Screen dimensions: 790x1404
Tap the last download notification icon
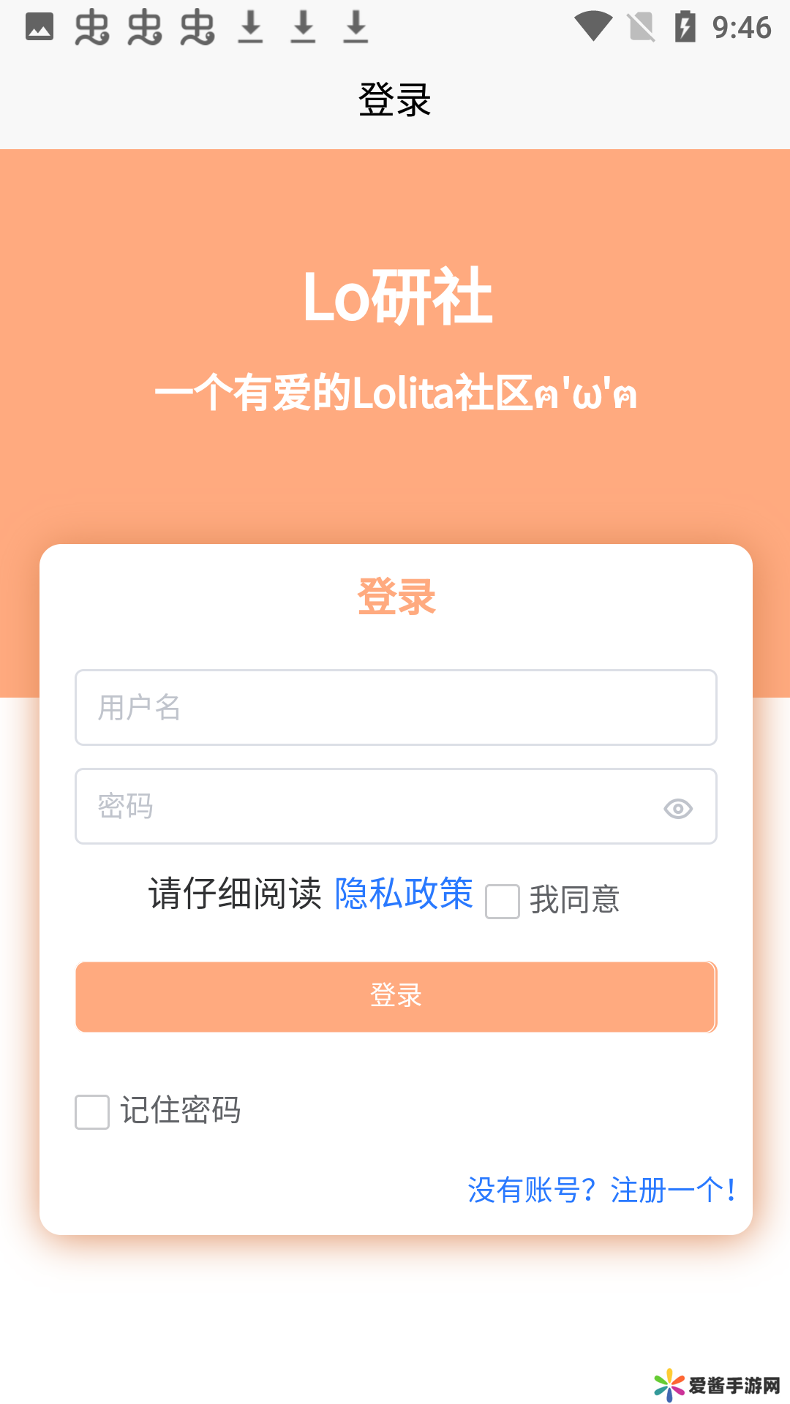356,27
